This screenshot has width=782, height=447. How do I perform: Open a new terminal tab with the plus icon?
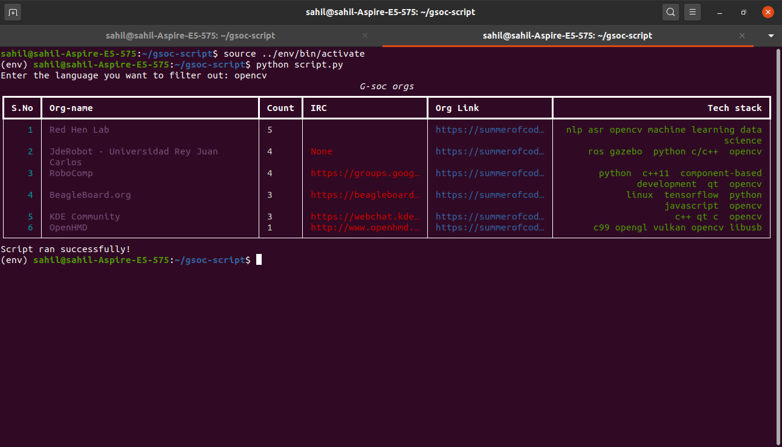(13, 12)
